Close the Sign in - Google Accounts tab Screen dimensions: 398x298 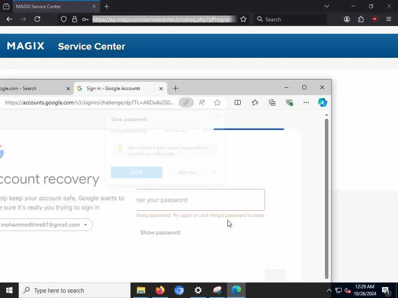161,89
